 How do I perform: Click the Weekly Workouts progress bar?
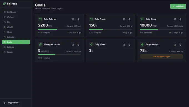59,55
